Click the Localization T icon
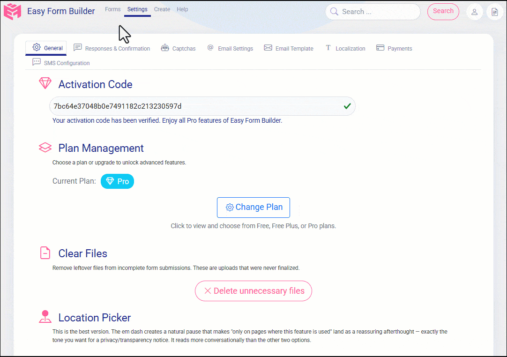The width and height of the screenshot is (507, 357). coord(328,48)
